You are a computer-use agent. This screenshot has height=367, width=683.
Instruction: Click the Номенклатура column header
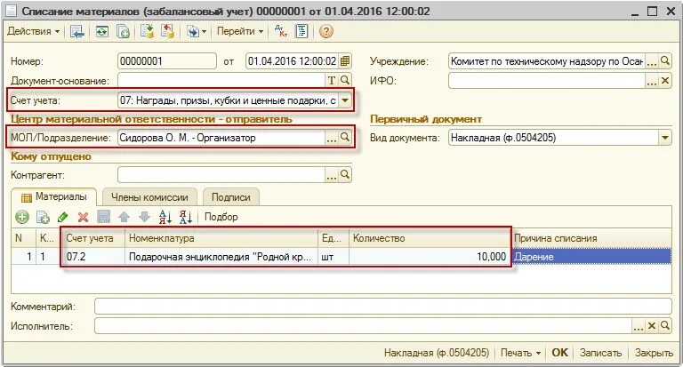point(221,238)
